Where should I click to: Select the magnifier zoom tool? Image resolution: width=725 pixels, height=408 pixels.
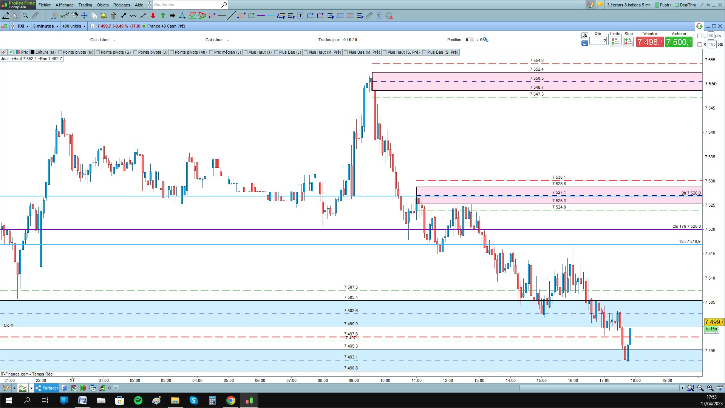click(25, 15)
